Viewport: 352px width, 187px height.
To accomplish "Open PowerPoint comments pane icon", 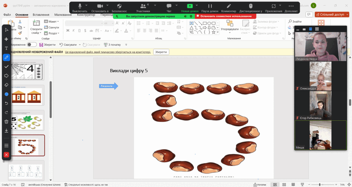I will (309, 15).
